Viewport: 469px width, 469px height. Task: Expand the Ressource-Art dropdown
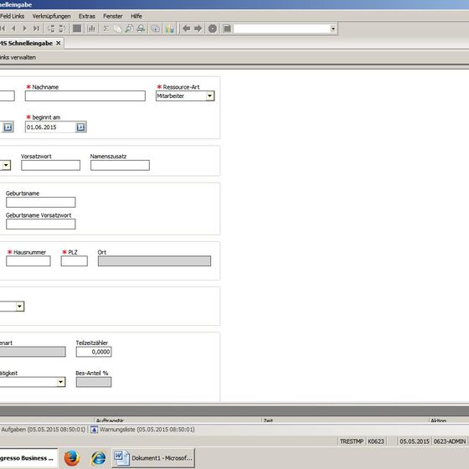click(209, 96)
